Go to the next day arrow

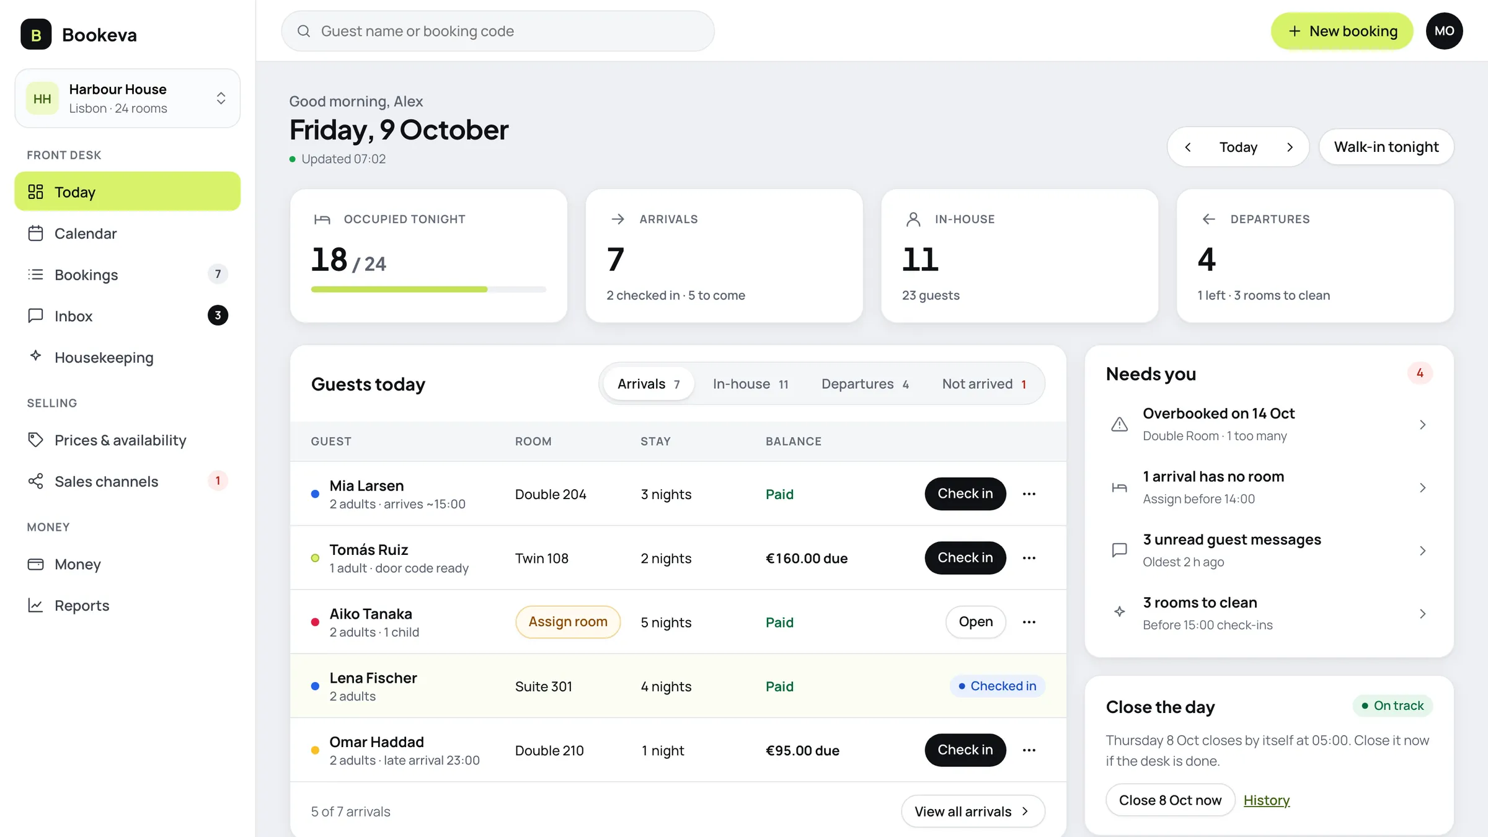click(1290, 147)
